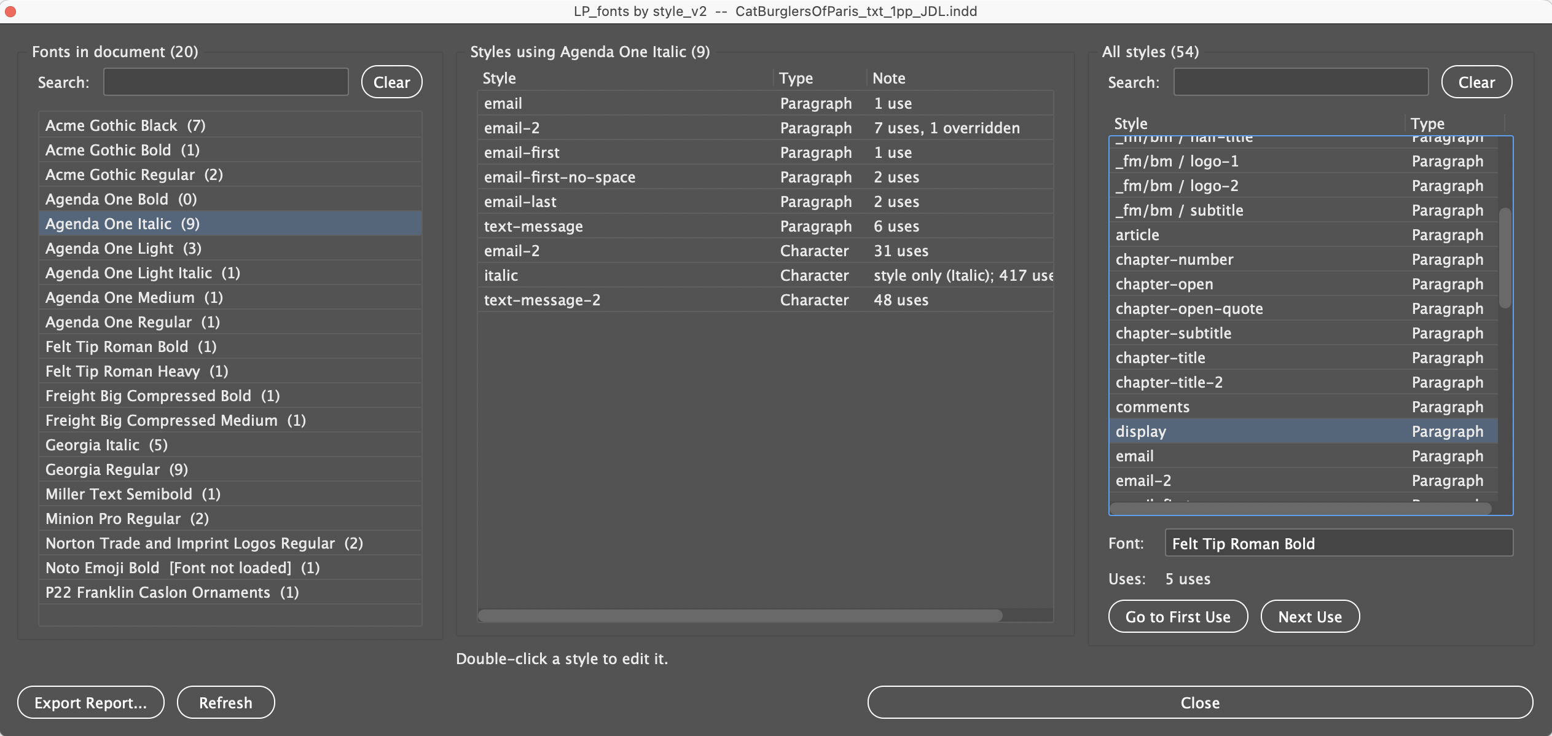This screenshot has height=736, width=1552.
Task: Click the Refresh button
Action: point(225,702)
